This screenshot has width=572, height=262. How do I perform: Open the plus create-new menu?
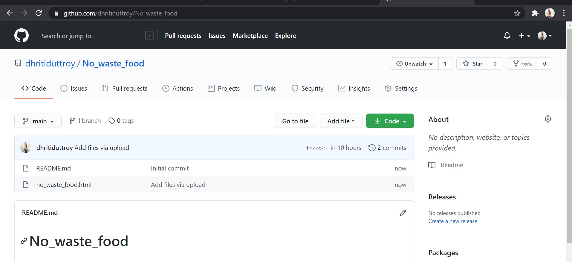(524, 36)
